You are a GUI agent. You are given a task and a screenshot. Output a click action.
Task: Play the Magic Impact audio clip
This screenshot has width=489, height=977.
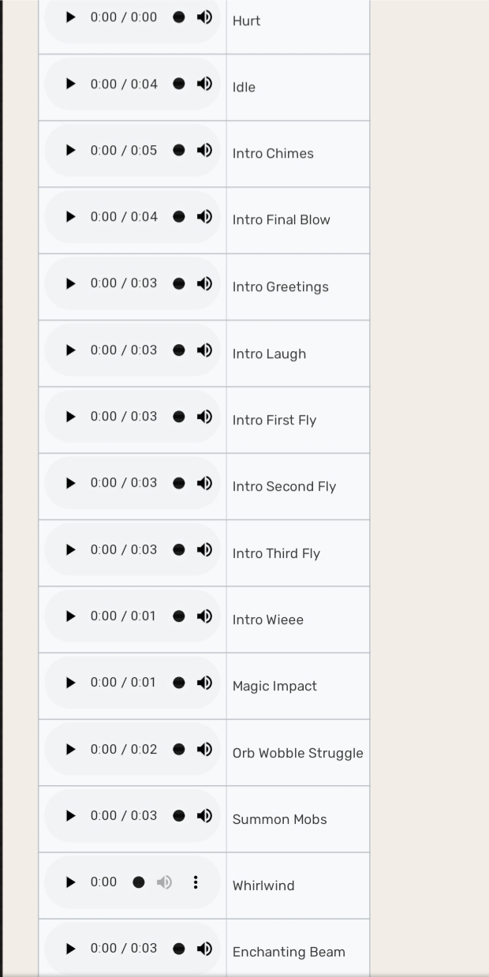[x=70, y=683]
